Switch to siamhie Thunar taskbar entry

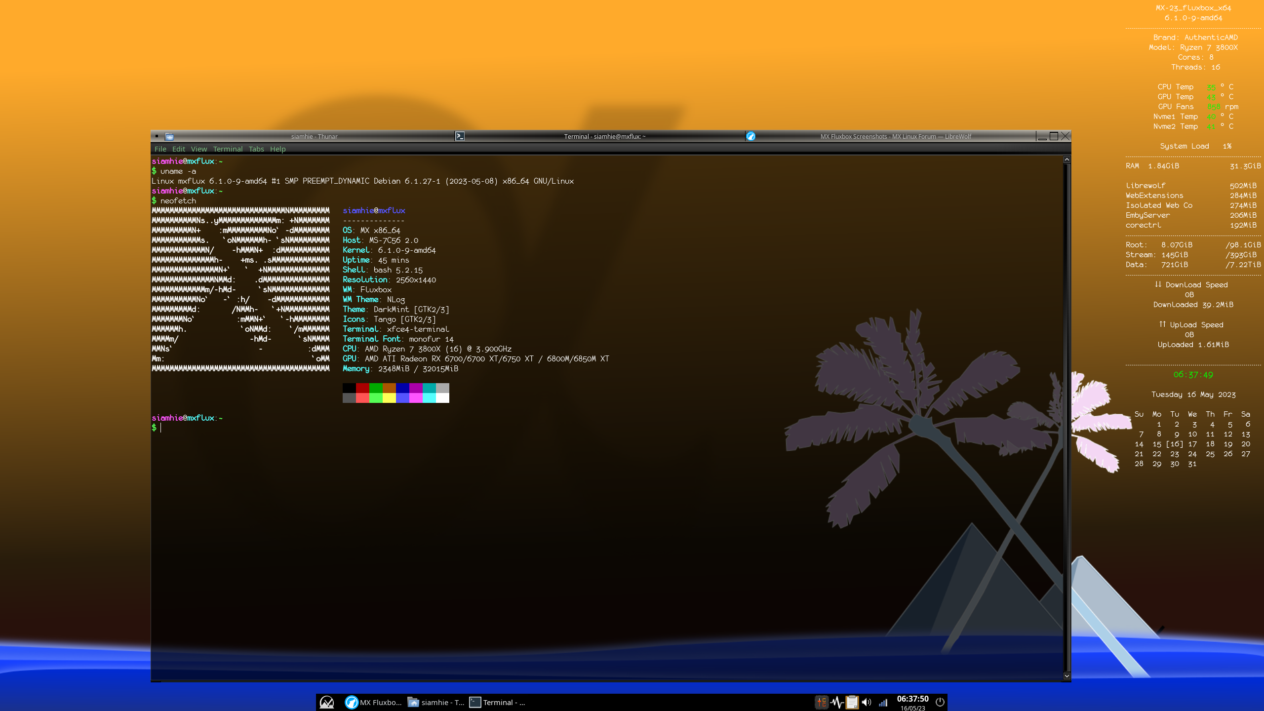pyautogui.click(x=436, y=702)
